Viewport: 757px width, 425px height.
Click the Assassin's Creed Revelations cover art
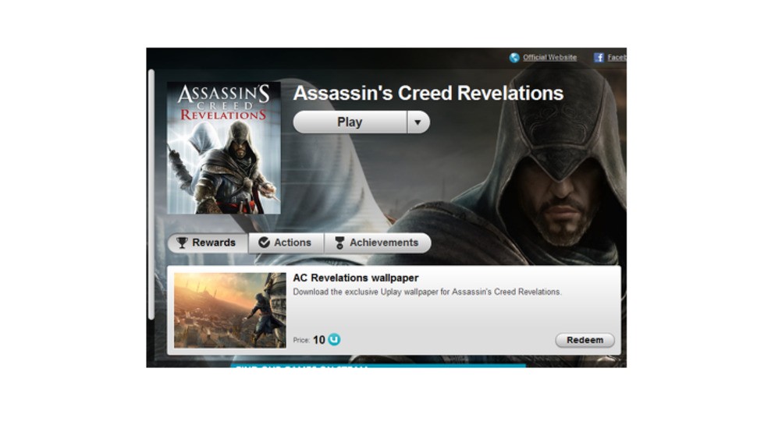(x=223, y=147)
